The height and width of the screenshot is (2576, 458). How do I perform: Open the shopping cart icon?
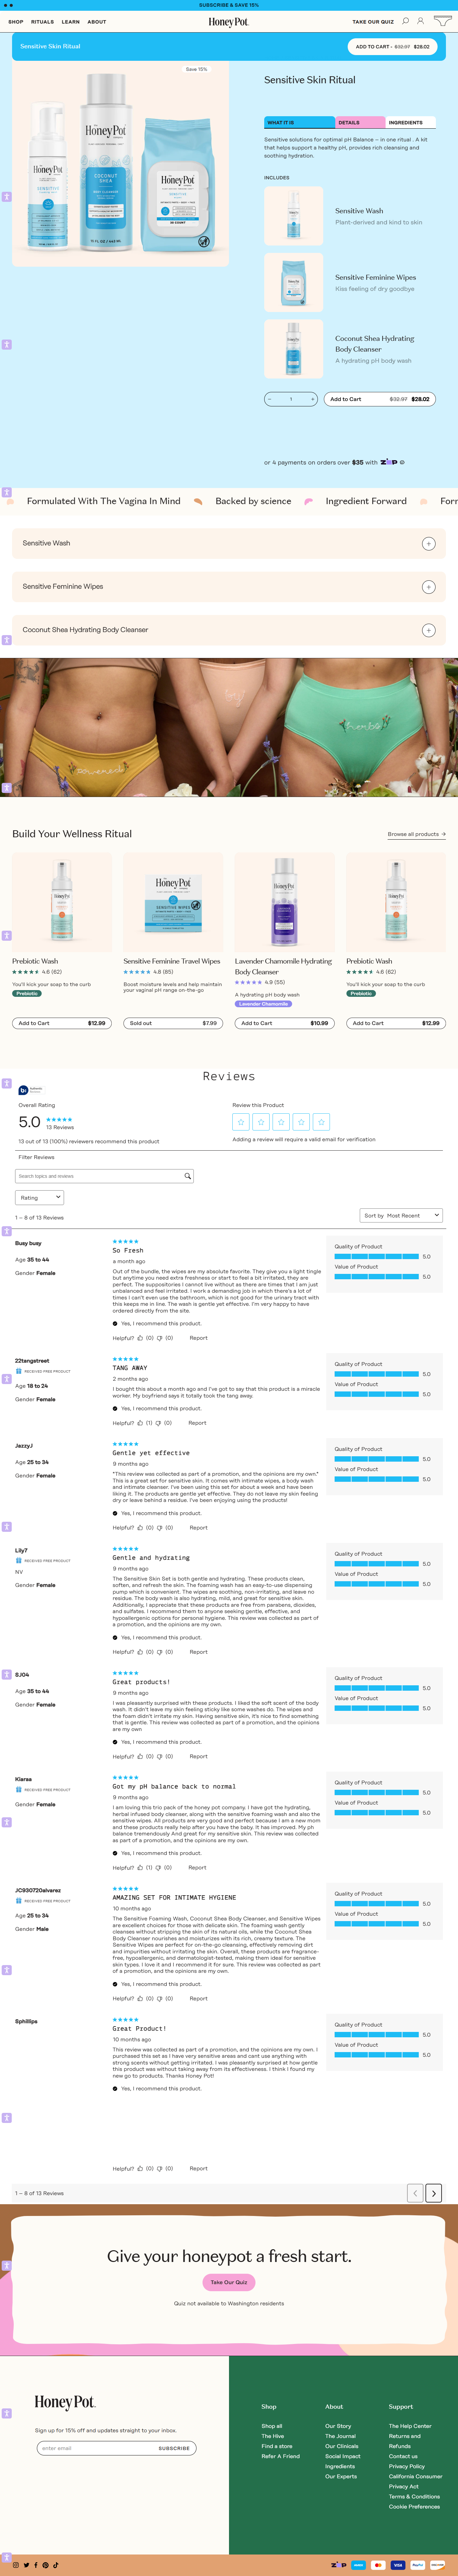(x=441, y=21)
